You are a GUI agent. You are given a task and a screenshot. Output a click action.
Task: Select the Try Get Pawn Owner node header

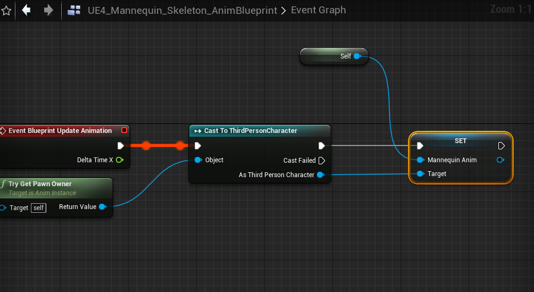pos(40,183)
